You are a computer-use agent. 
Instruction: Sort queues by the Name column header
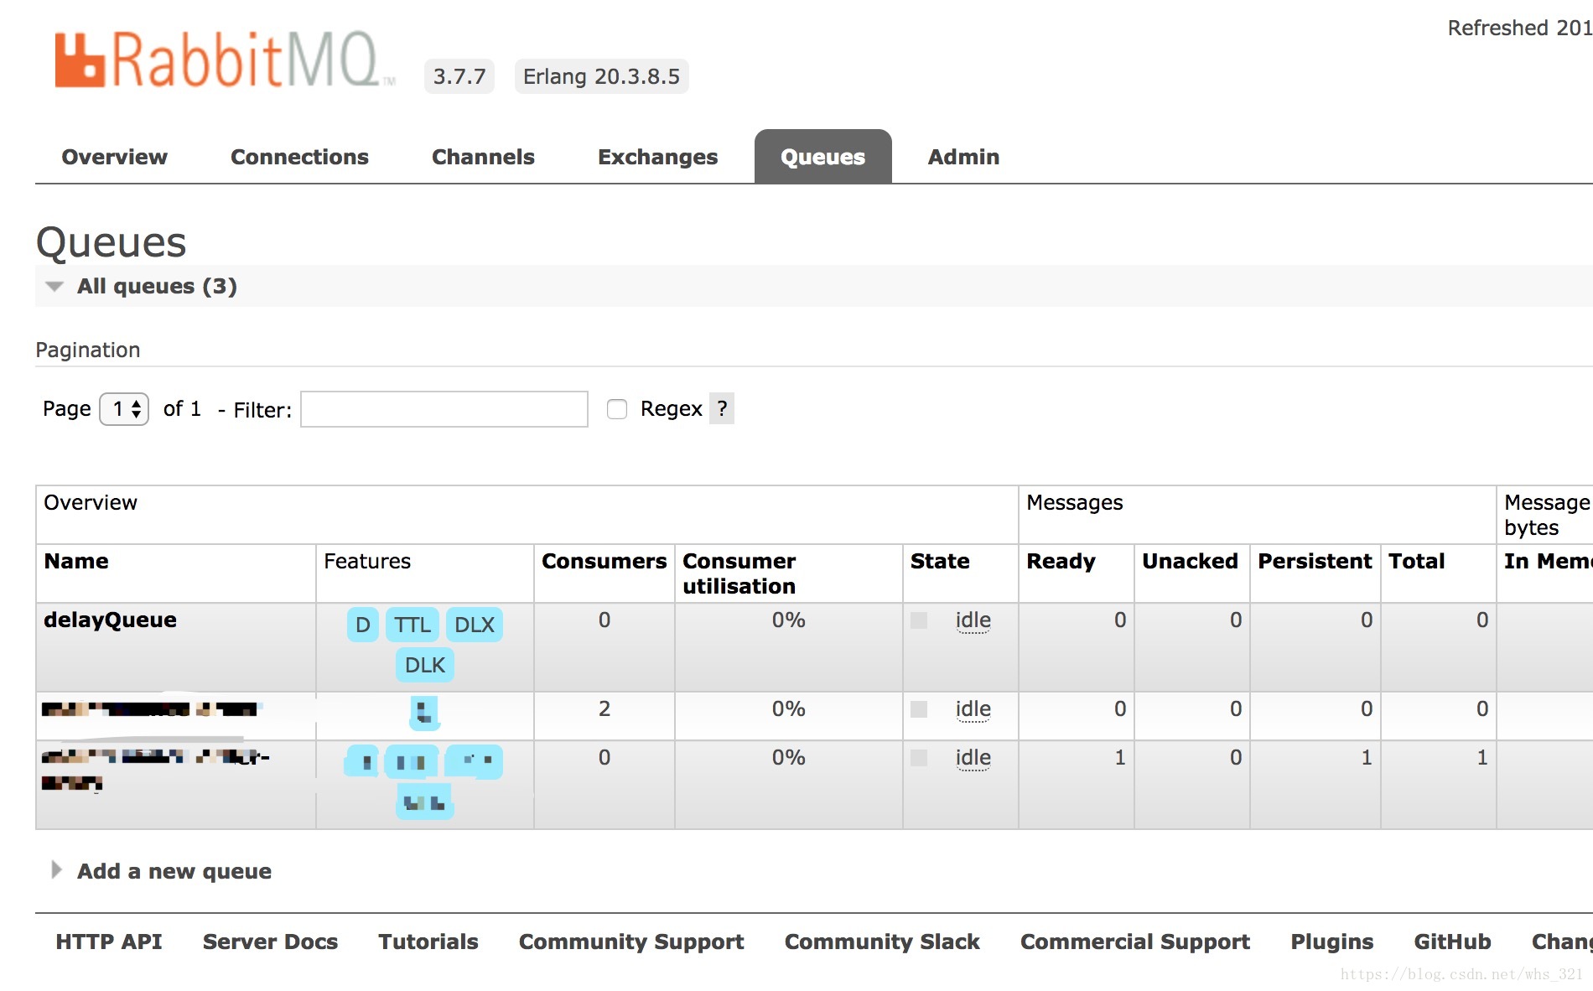point(76,561)
